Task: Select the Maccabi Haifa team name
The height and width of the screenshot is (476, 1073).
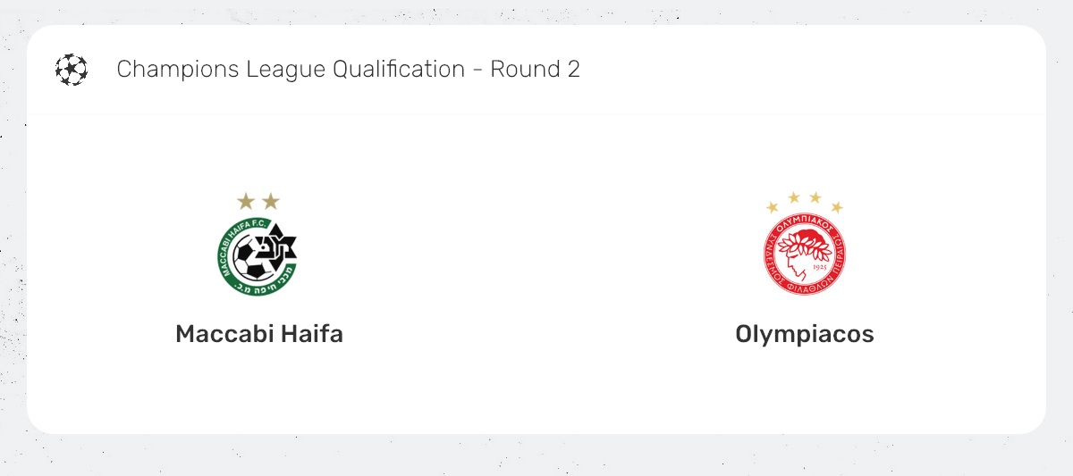Action: 259,334
